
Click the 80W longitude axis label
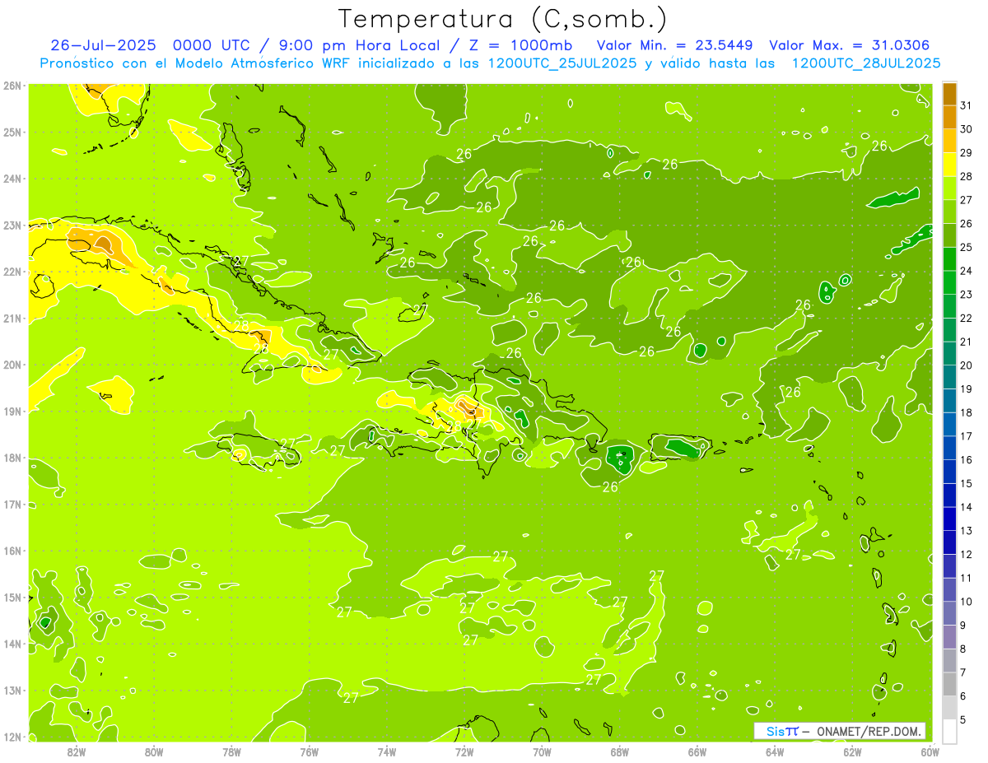(x=154, y=751)
